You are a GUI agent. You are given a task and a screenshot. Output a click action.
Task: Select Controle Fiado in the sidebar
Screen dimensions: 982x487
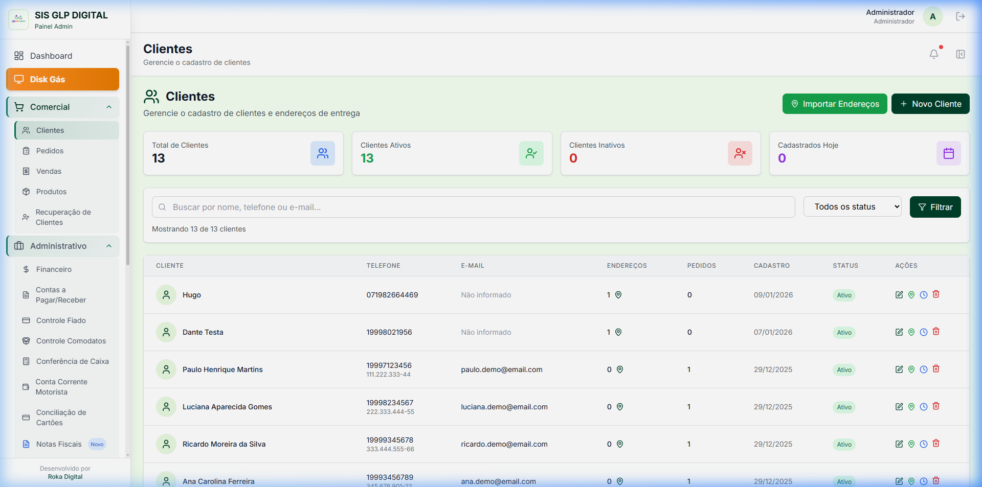61,320
